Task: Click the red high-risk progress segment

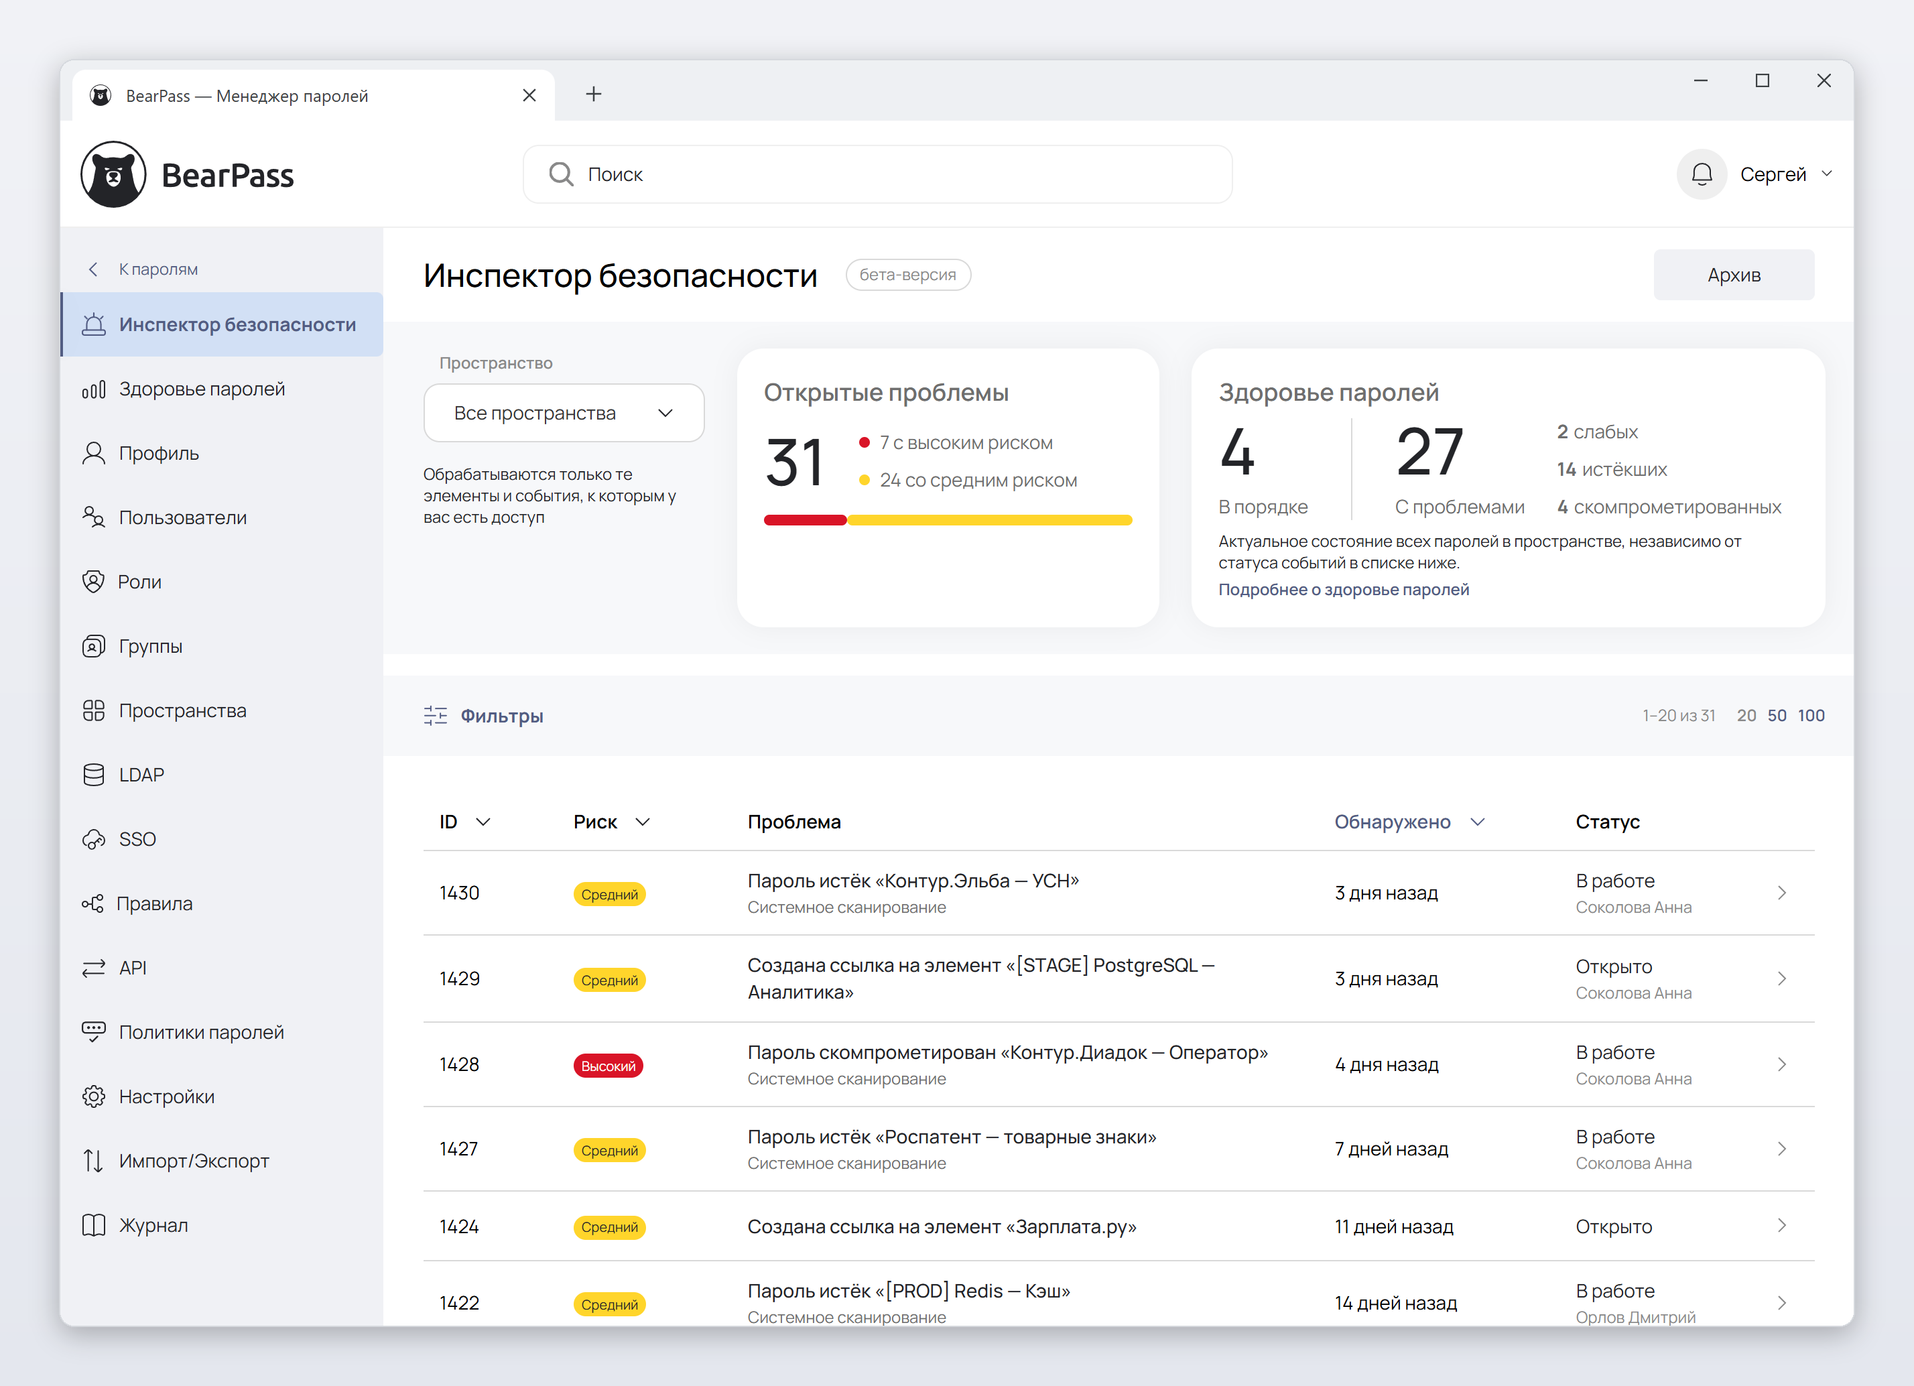Action: pyautogui.click(x=805, y=520)
